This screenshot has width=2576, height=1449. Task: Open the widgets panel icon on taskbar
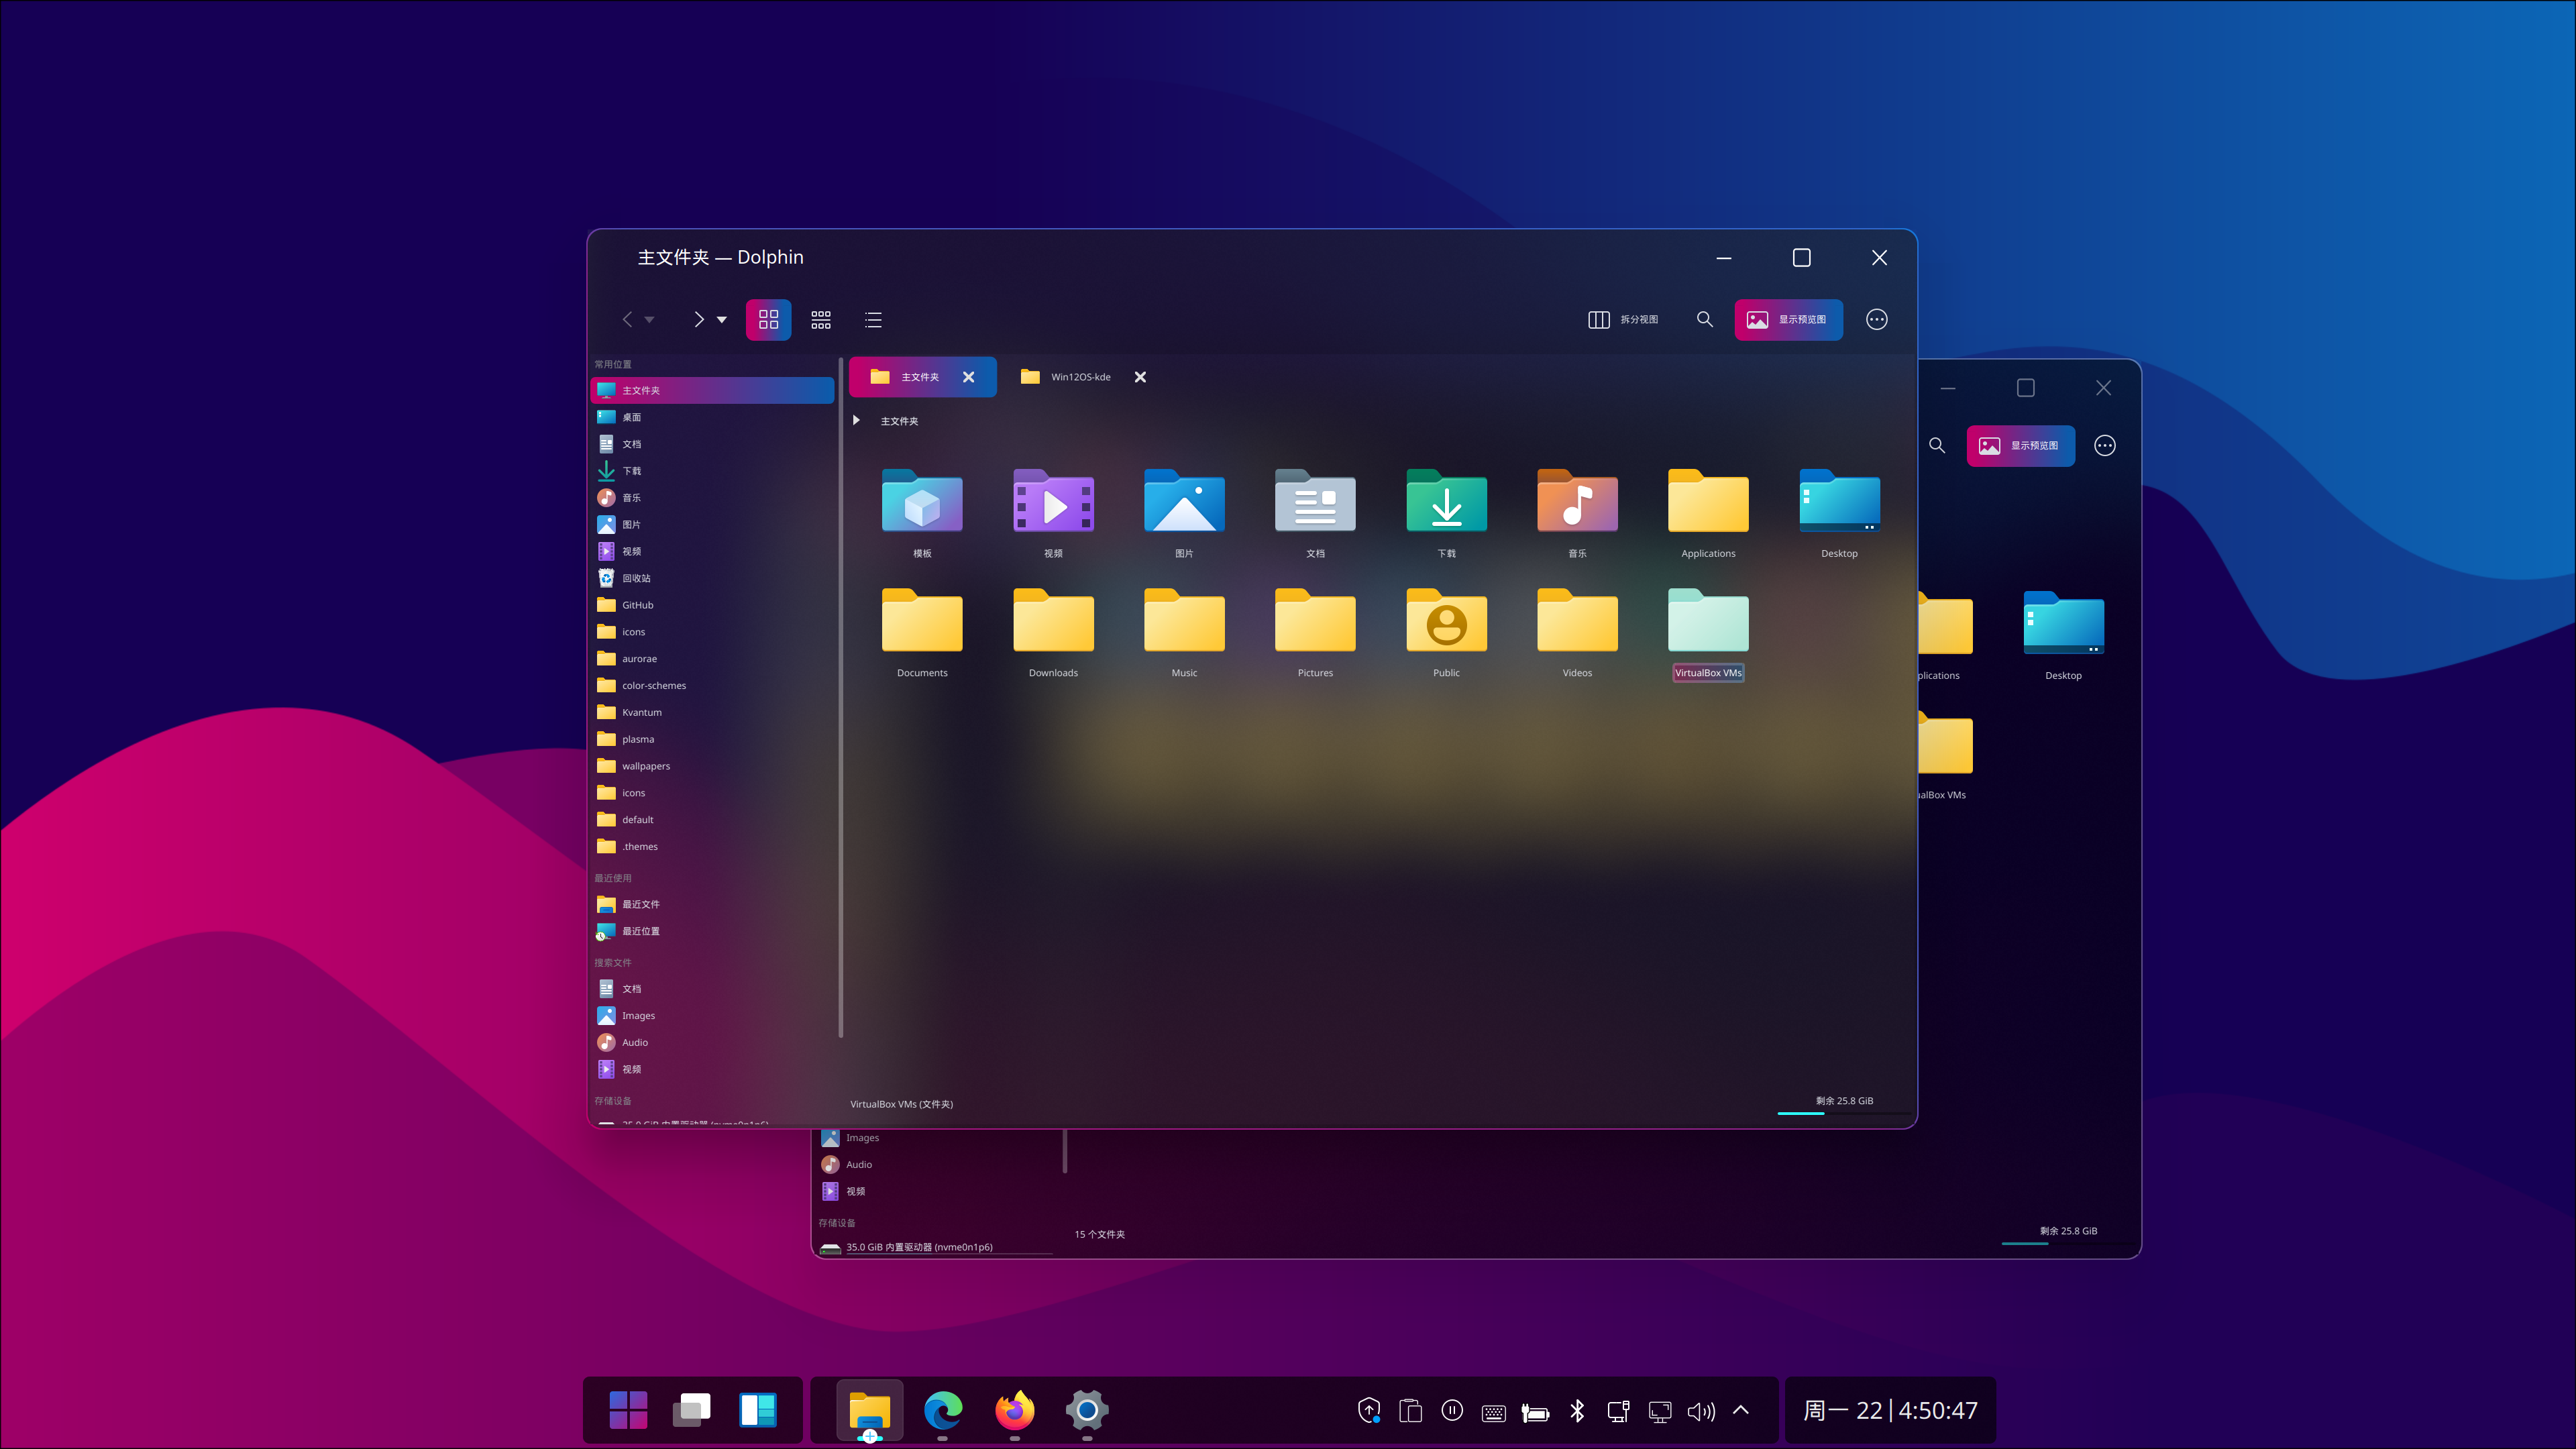pos(758,1411)
